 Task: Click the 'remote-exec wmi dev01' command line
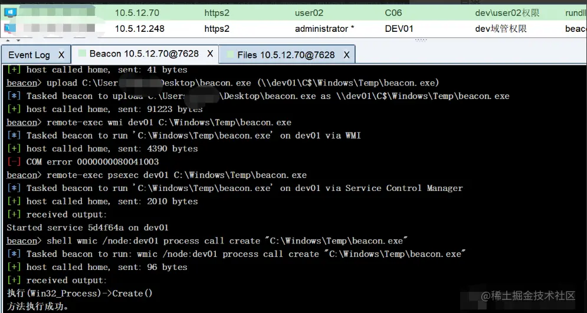149,122
